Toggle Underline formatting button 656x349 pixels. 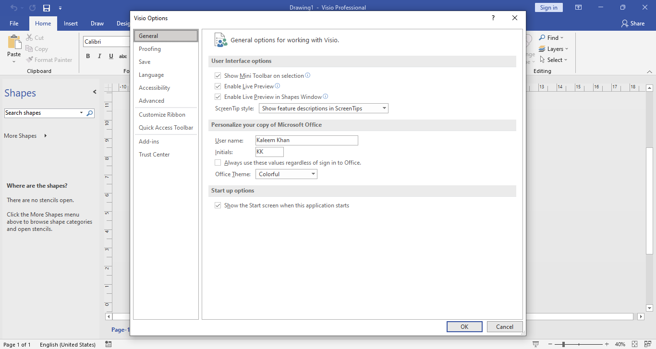(111, 56)
